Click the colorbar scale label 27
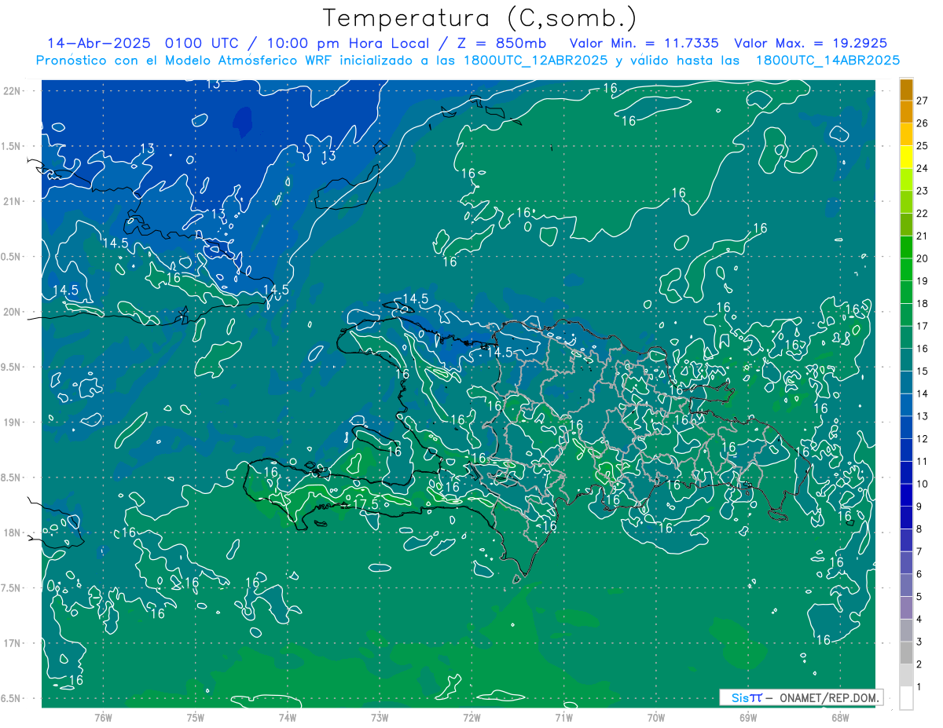 point(922,101)
